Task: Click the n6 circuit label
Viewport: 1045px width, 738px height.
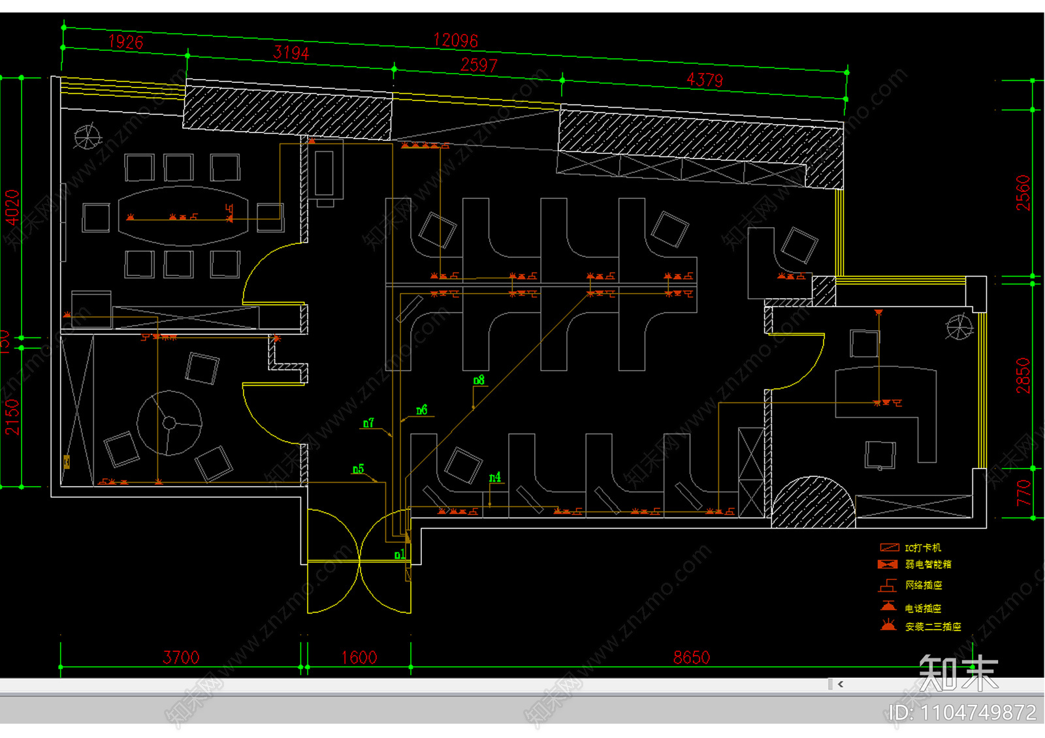Action: (422, 410)
